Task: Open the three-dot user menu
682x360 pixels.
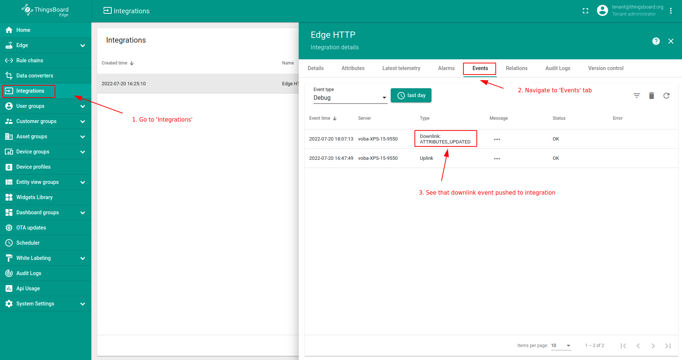Action: (671, 11)
